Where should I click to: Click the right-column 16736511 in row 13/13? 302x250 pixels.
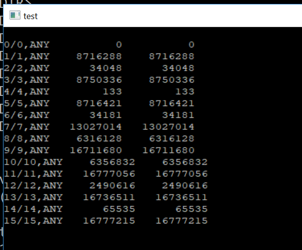click(182, 198)
